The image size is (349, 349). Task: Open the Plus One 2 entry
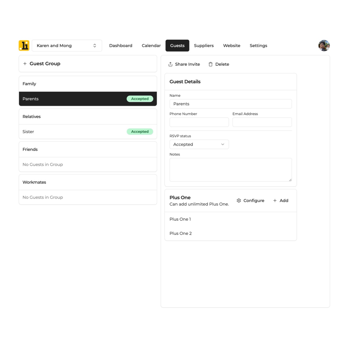(x=231, y=234)
